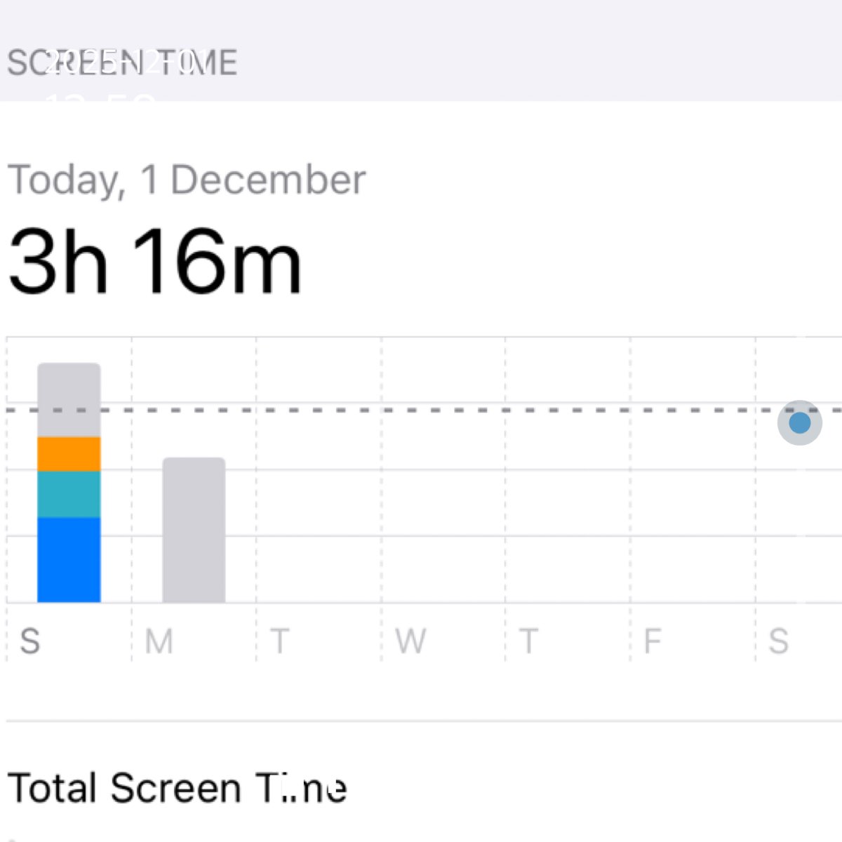Image resolution: width=842 pixels, height=842 pixels.
Task: Tap the empty chart column above W
Action: 443,505
